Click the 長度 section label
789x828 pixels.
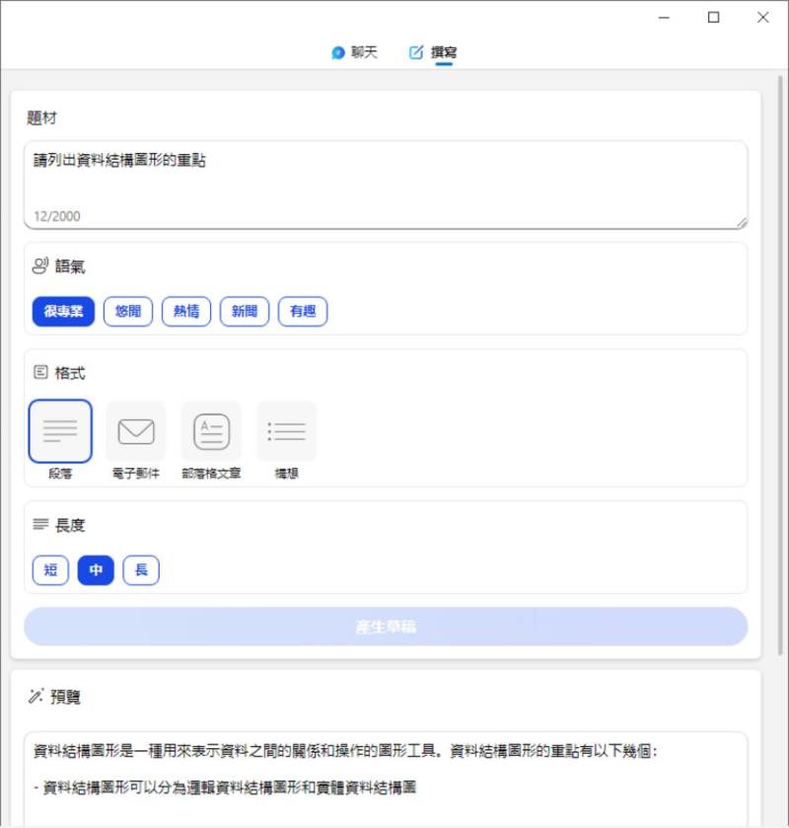click(x=70, y=525)
